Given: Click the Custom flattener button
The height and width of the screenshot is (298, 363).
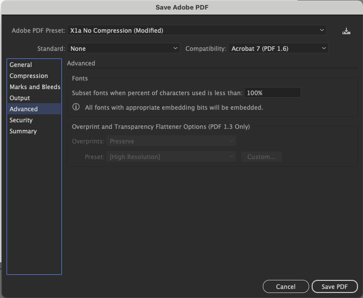Looking at the screenshot, I should tap(261, 157).
